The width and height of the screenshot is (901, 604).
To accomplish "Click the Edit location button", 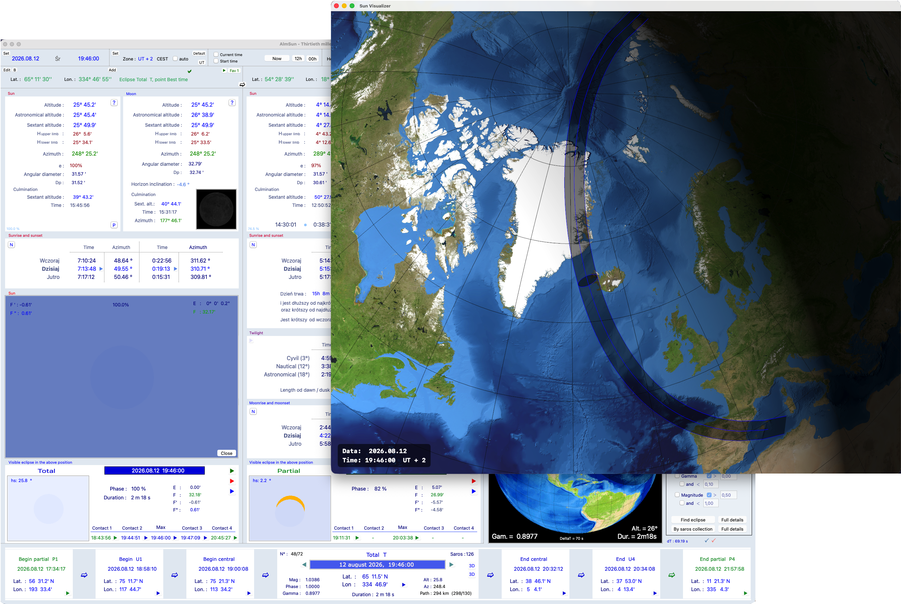I will coord(7,70).
